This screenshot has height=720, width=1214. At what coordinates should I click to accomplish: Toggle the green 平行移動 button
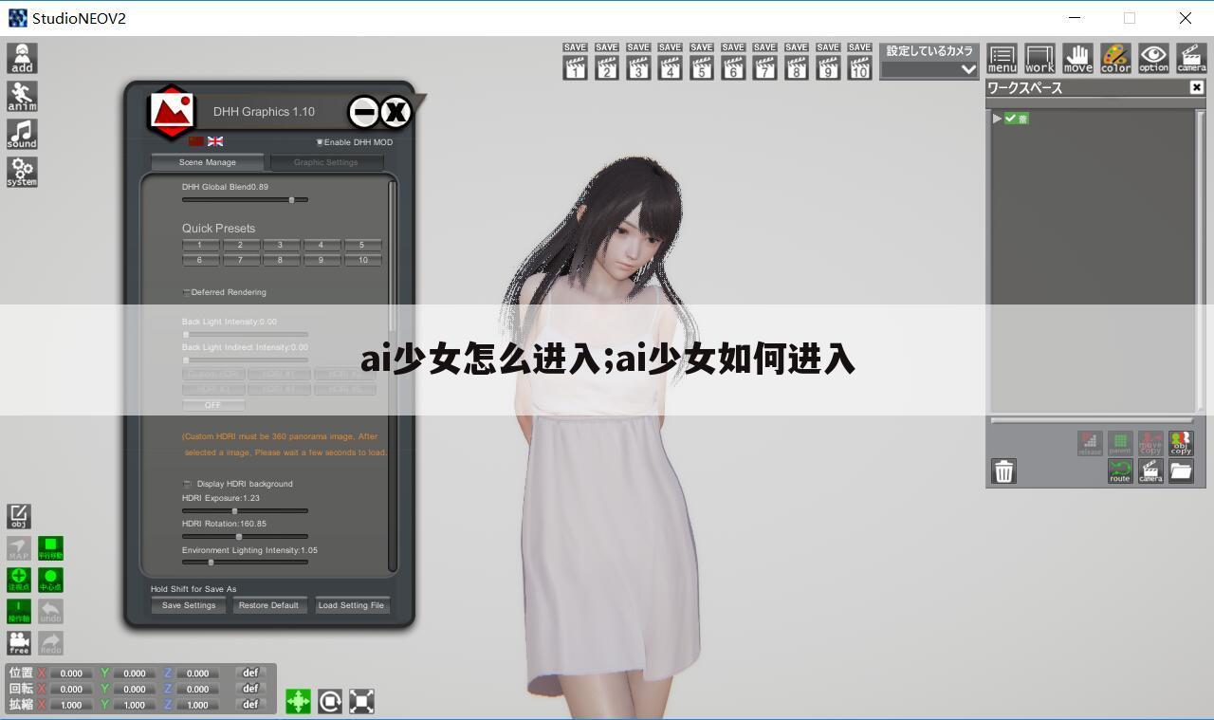point(51,548)
